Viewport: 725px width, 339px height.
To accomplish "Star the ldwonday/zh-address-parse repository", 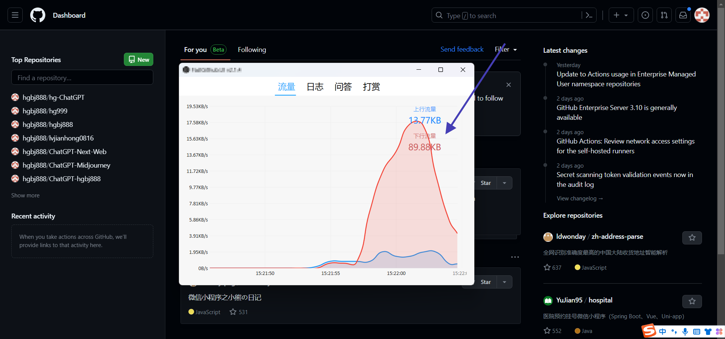I will (692, 238).
